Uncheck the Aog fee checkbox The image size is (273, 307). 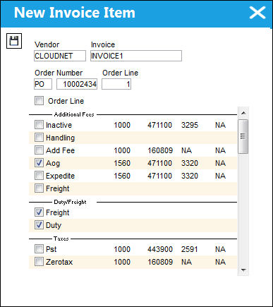pos(39,163)
